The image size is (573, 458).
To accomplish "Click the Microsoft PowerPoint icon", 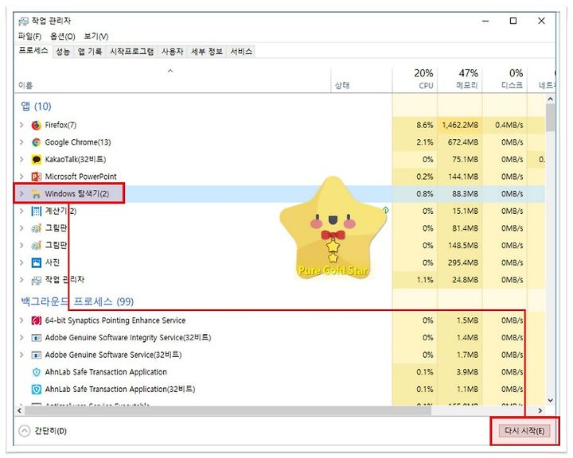I will pos(36,177).
